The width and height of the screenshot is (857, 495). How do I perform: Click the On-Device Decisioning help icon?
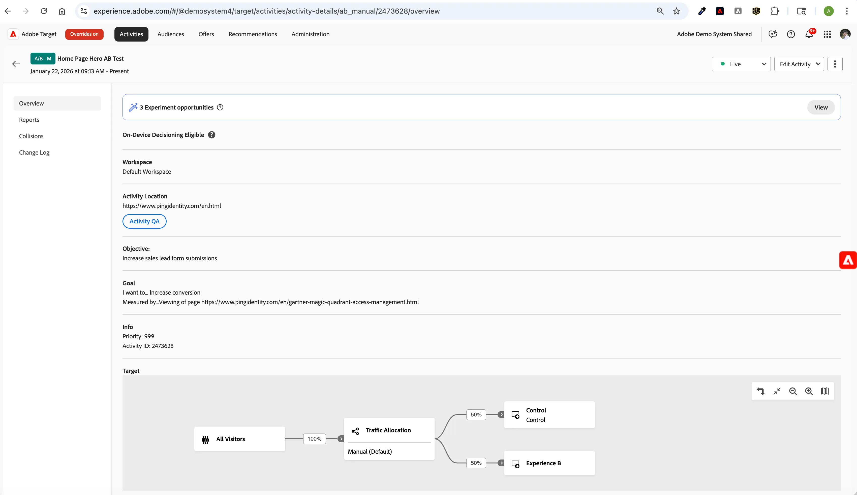pos(211,135)
